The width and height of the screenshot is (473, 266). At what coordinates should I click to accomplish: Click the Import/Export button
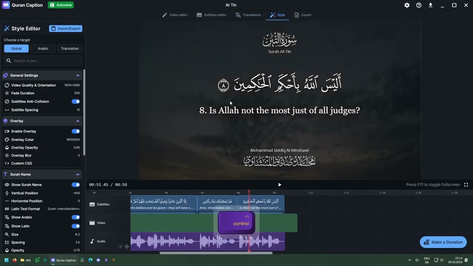click(x=65, y=28)
